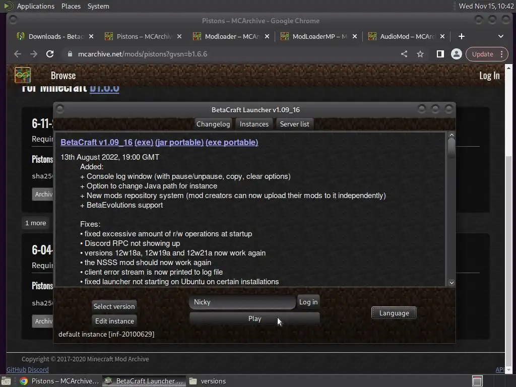Switch to the ModLoaderMP Chrome tab
The width and height of the screenshot is (516, 387).
point(319,36)
